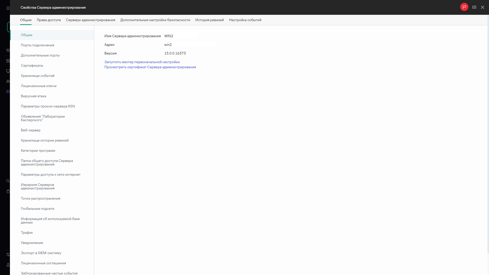Switch to the Серверы администрирования tab
Screen dimensions: 489x275
pyautogui.click(x=90, y=20)
